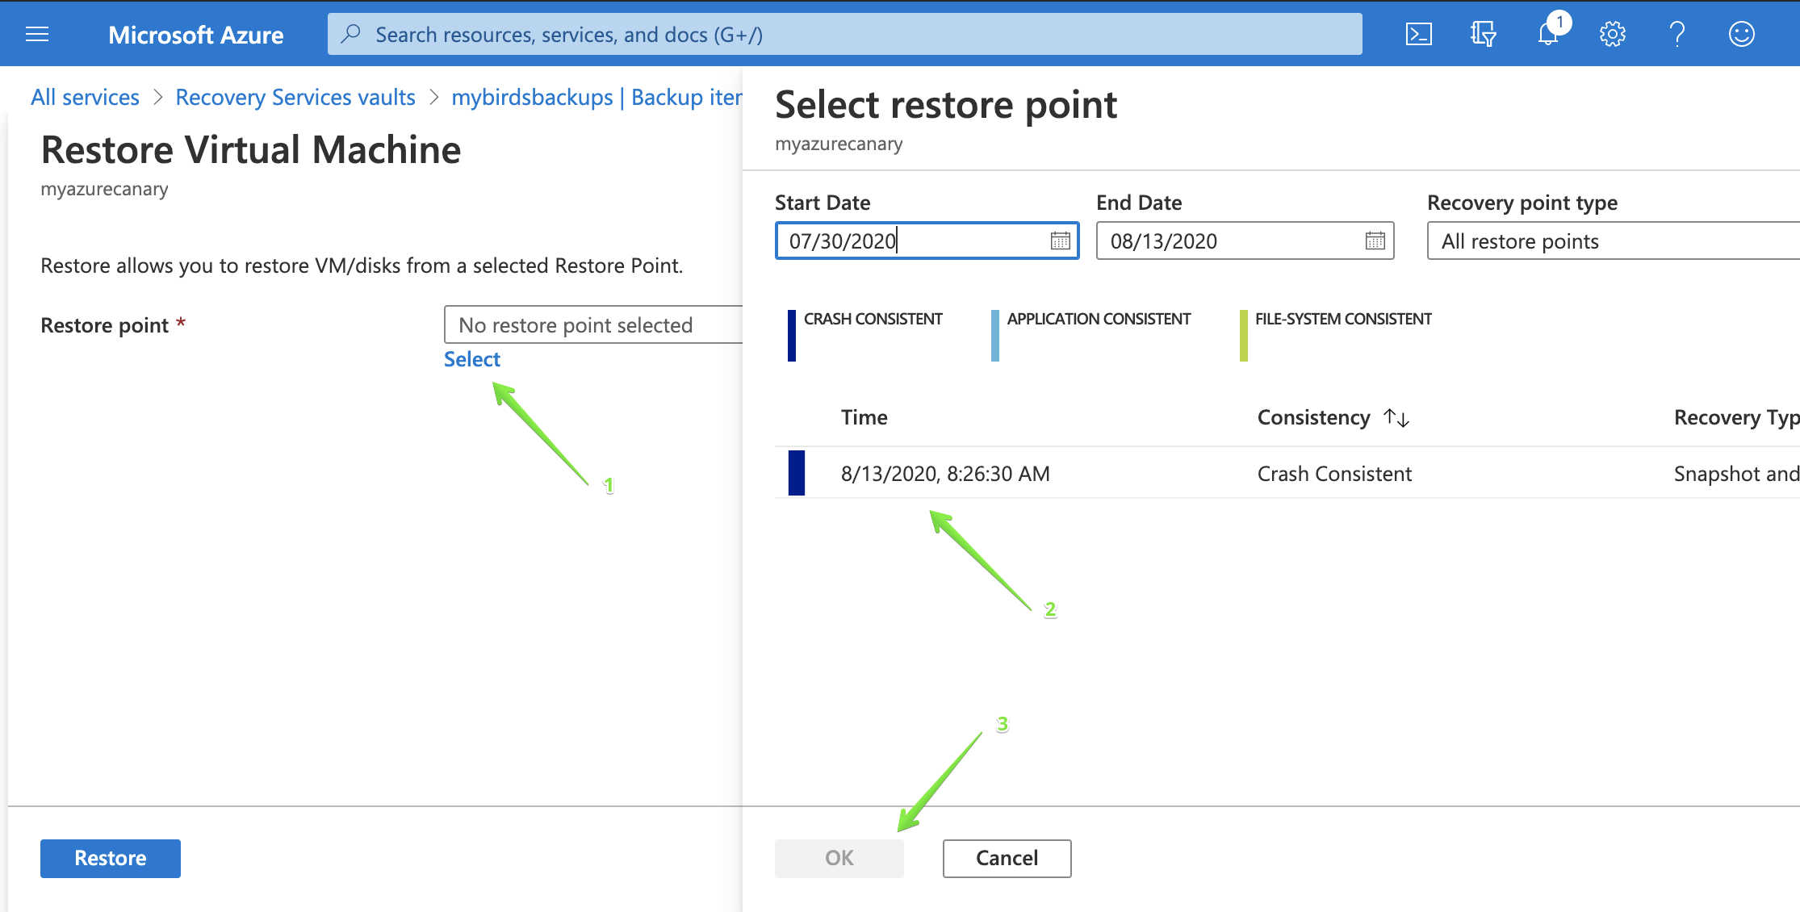Click the green File-System Consistent legend swatch
Viewport: 1800px width, 912px height.
tap(1244, 336)
